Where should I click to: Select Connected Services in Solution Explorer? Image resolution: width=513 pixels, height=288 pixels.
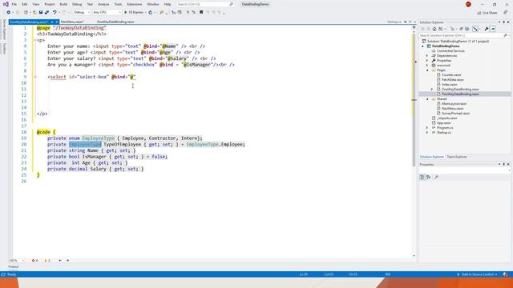(x=450, y=51)
